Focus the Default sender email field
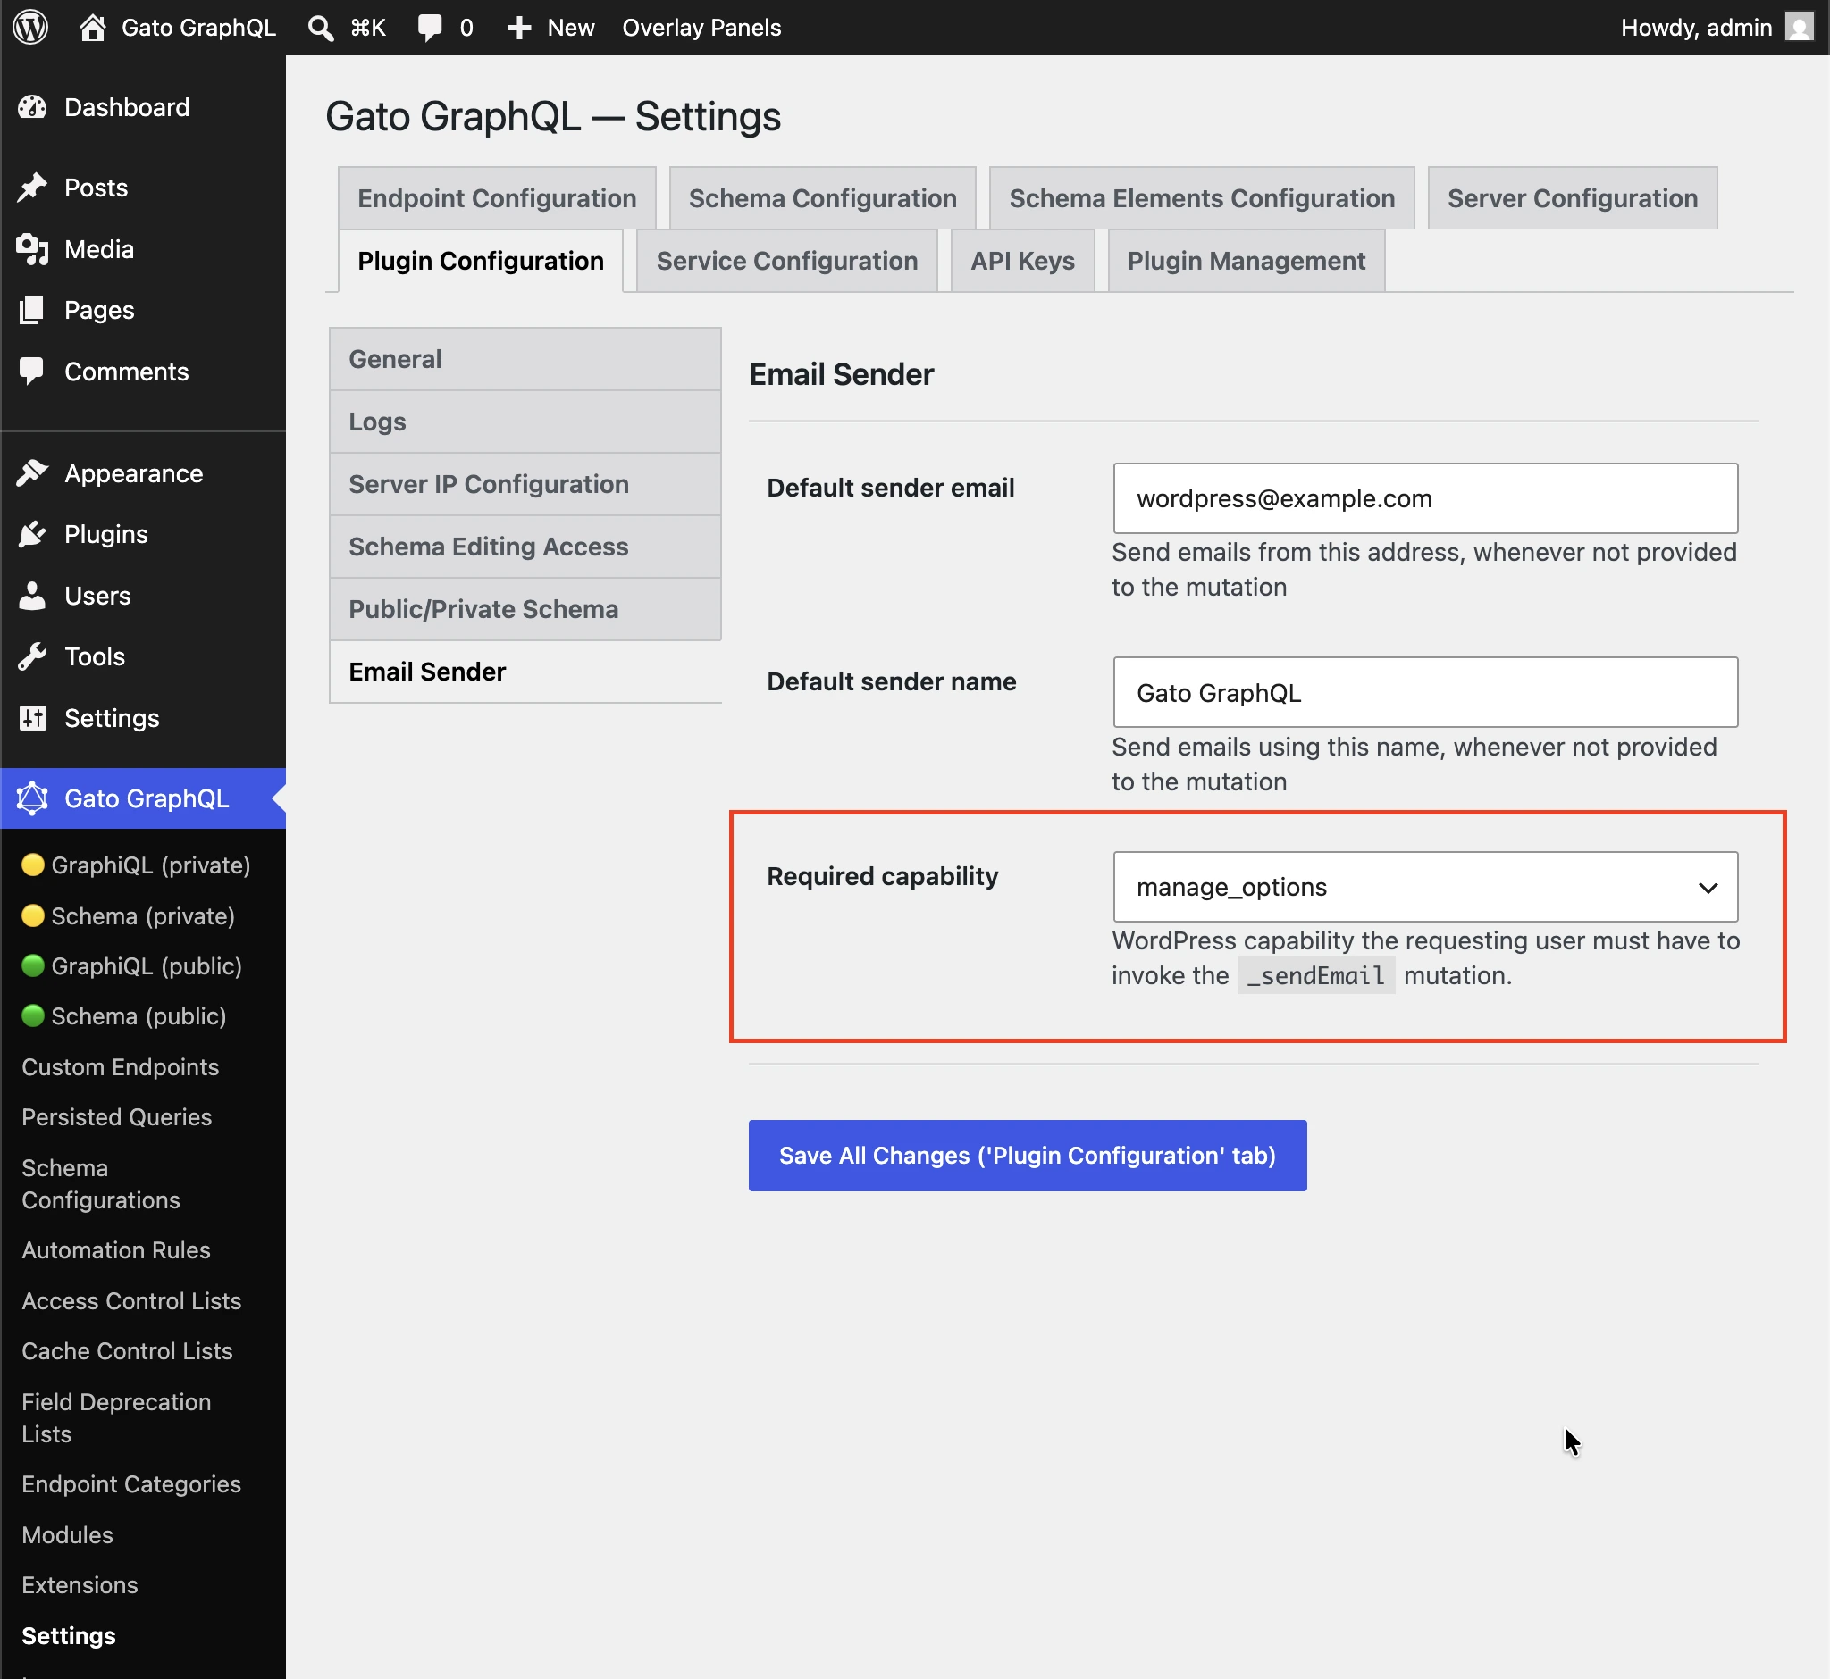 (1424, 497)
